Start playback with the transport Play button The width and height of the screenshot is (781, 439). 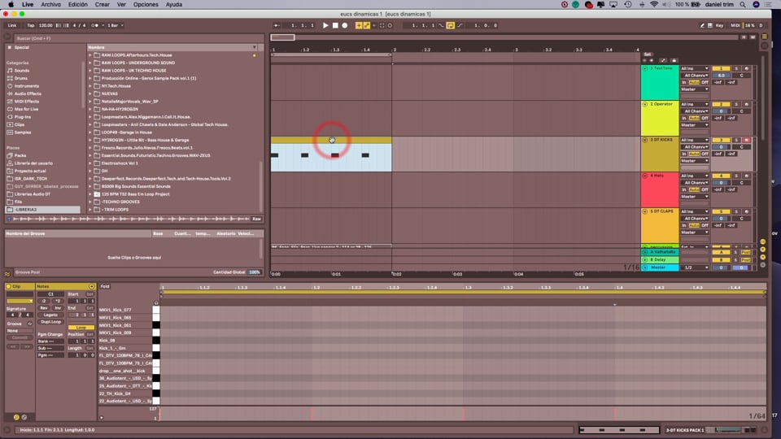click(x=325, y=25)
